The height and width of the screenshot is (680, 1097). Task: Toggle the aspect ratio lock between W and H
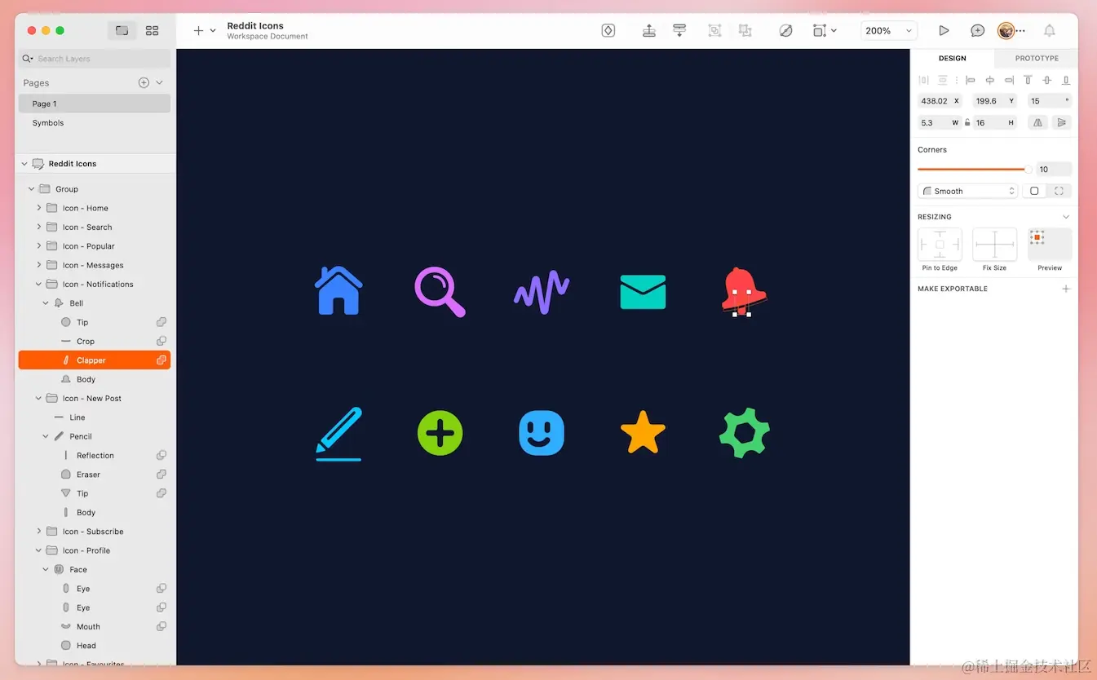pos(967,122)
